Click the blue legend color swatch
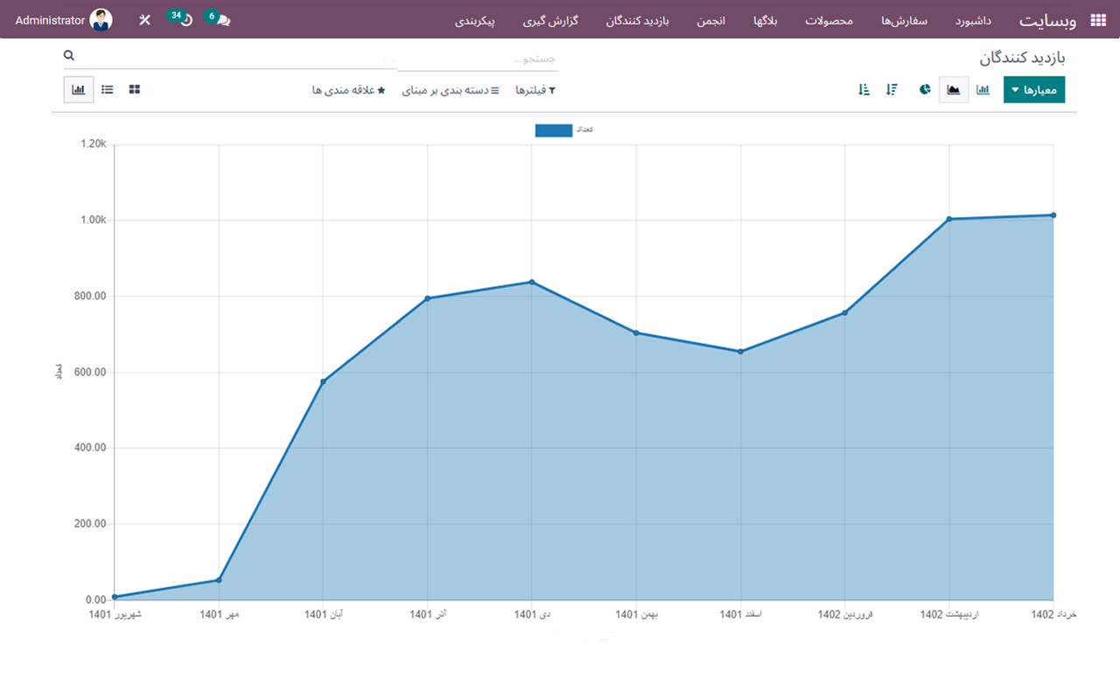 pos(552,129)
